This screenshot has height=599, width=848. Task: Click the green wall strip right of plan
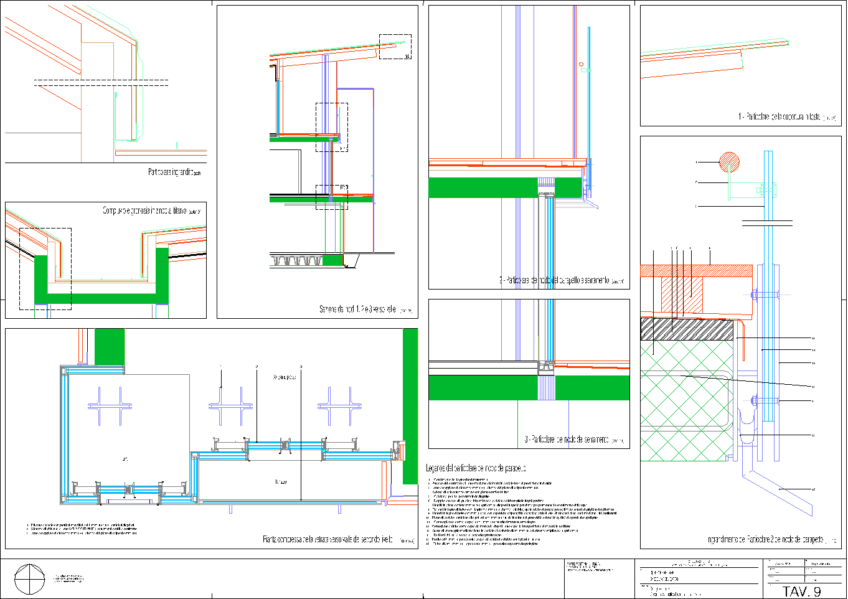pos(410,405)
